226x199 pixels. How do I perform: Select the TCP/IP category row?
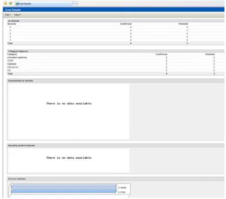point(116,61)
